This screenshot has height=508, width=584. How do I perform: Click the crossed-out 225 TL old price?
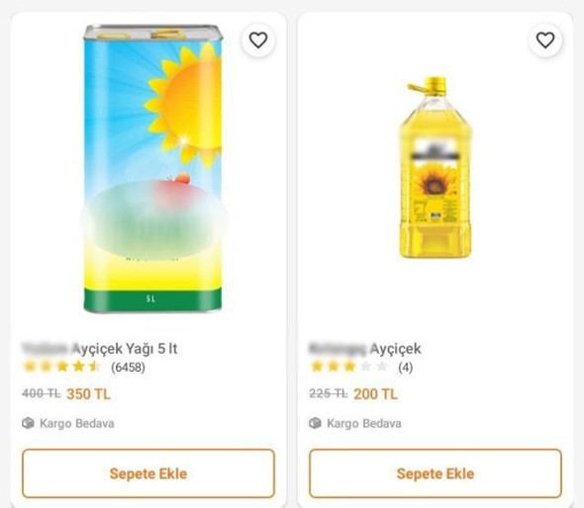click(x=329, y=393)
